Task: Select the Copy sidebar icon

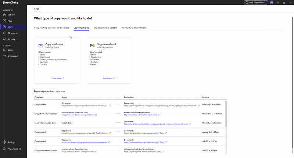Action: 4,27
